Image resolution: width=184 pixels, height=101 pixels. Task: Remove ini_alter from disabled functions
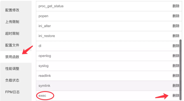click(176, 26)
